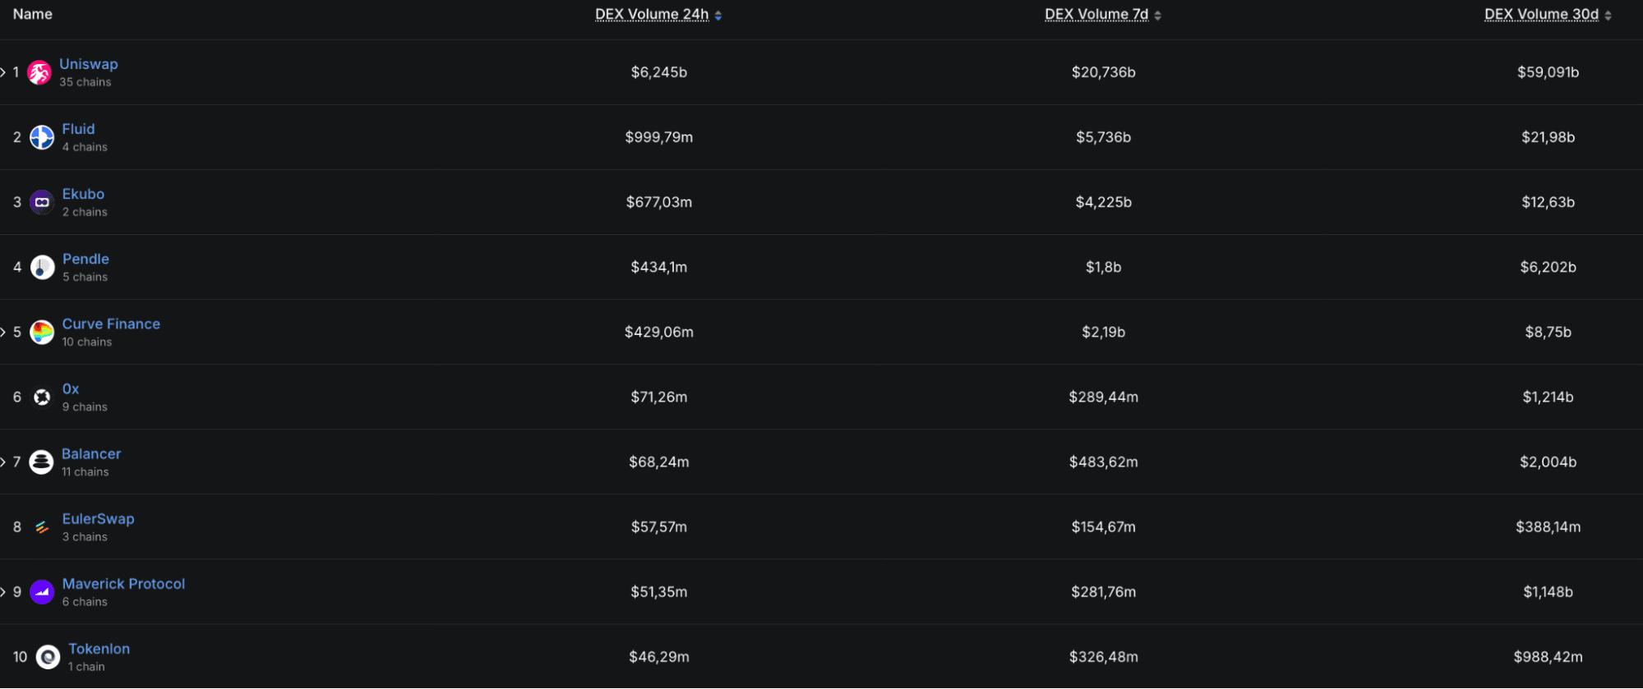The width and height of the screenshot is (1643, 689).
Task: Expand the Uniswap row chevron
Action: (x=3, y=72)
